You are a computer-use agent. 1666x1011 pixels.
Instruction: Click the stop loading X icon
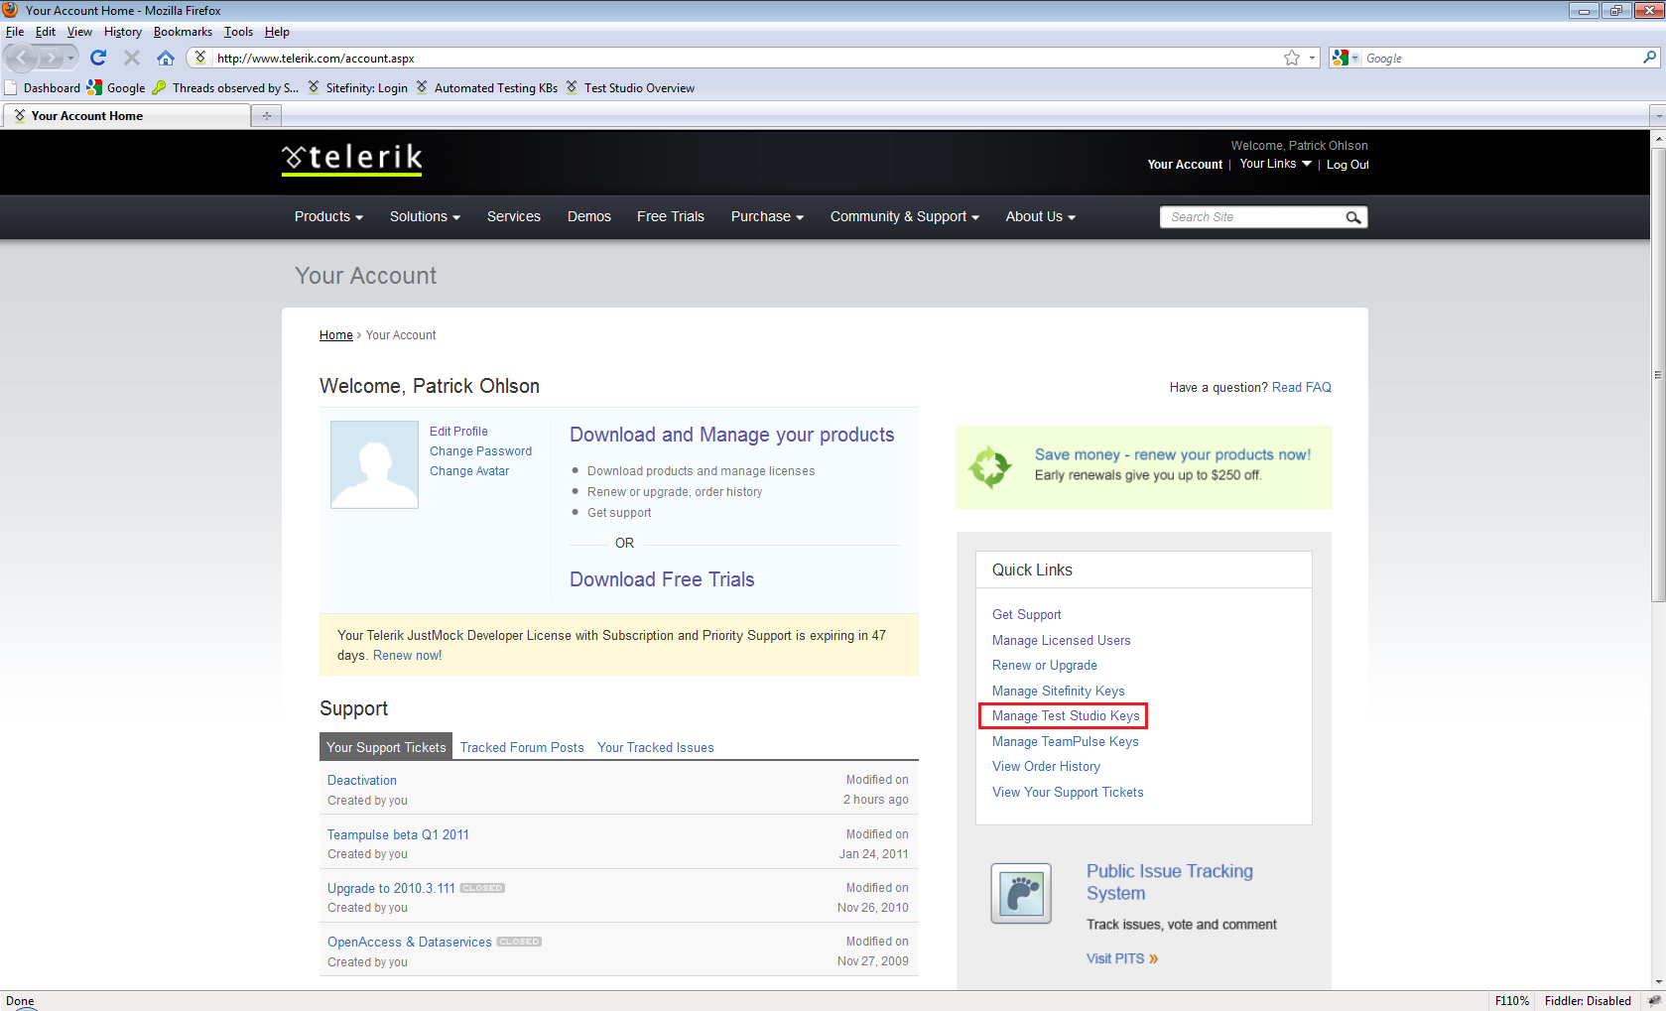(x=131, y=59)
